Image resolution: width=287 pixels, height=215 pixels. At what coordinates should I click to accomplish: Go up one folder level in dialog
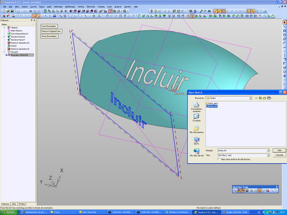click(x=260, y=98)
